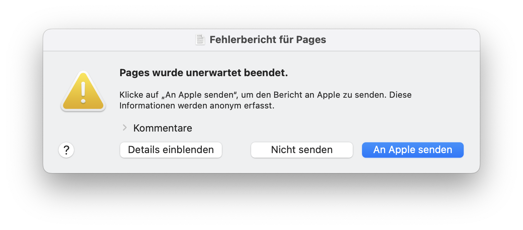Image resolution: width=523 pixels, height=230 pixels.
Task: Click the question mark help button
Action: click(66, 150)
